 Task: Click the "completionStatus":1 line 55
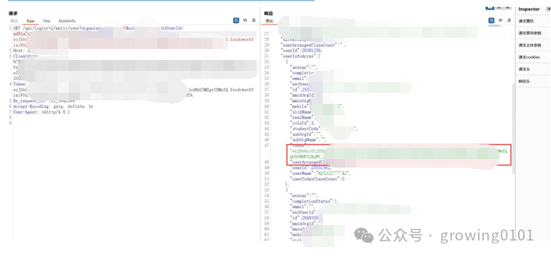pos(314,201)
